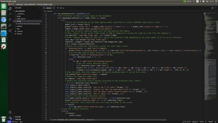
Task: Open the Run and Debug view
Action: click(x=10, y=25)
